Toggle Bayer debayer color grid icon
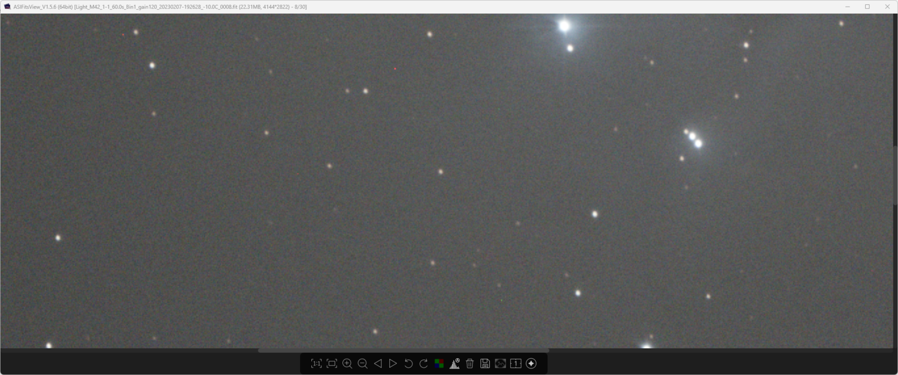The height and width of the screenshot is (375, 898). click(439, 364)
